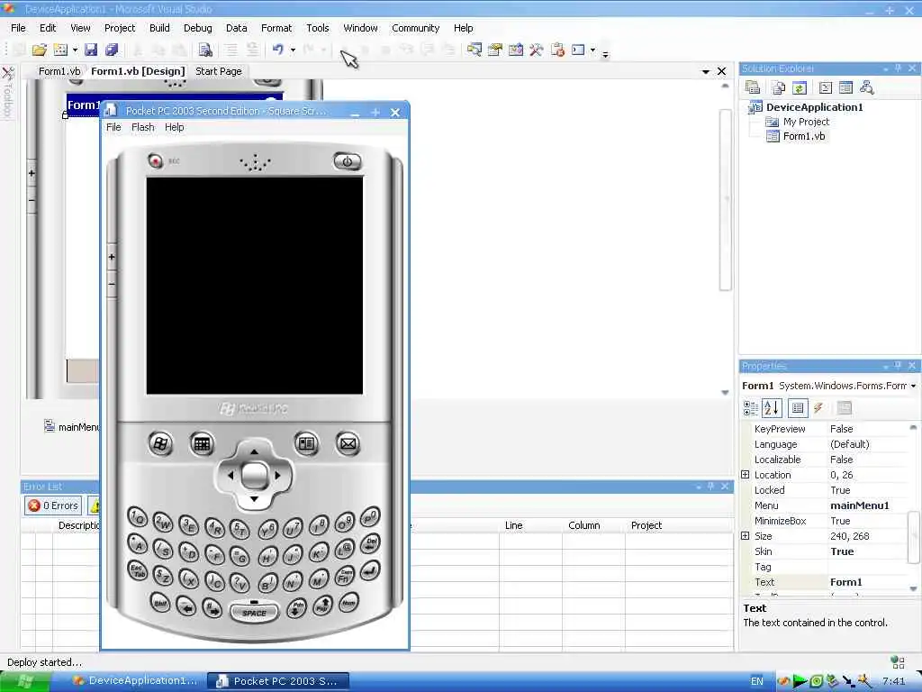Click the Open File toolbar icon
The width and height of the screenshot is (922, 692).
click(x=40, y=50)
